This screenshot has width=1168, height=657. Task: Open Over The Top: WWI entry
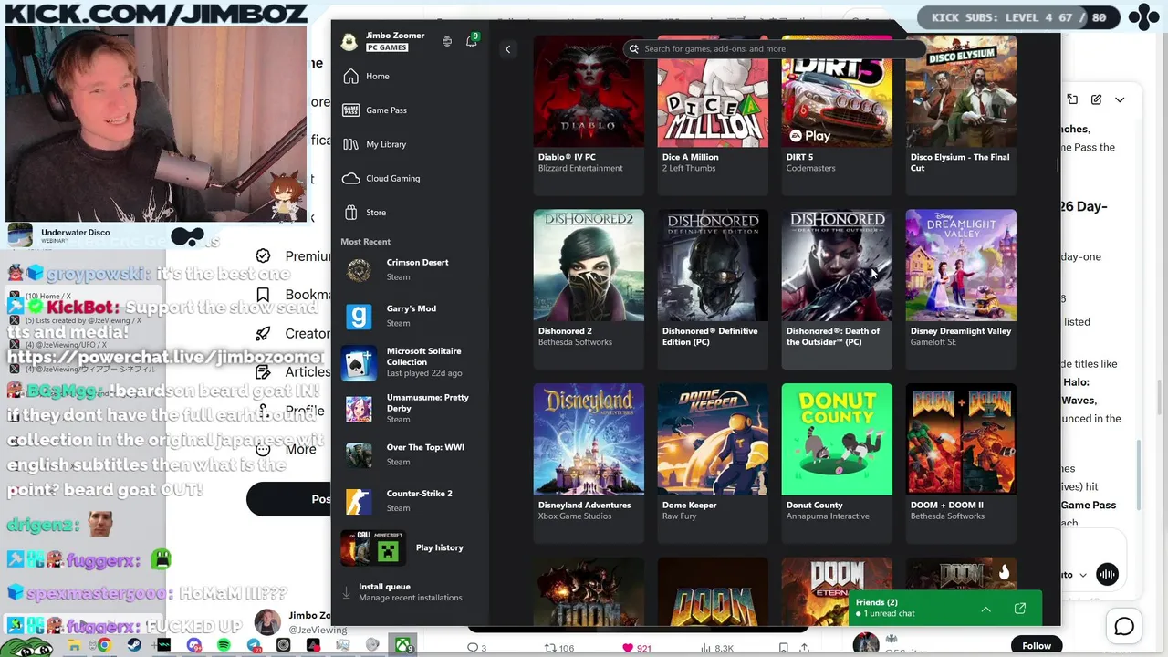[409, 454]
